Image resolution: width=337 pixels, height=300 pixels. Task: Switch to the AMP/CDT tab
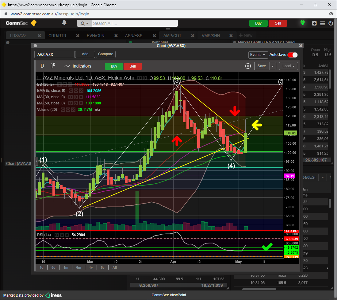click(x=172, y=36)
